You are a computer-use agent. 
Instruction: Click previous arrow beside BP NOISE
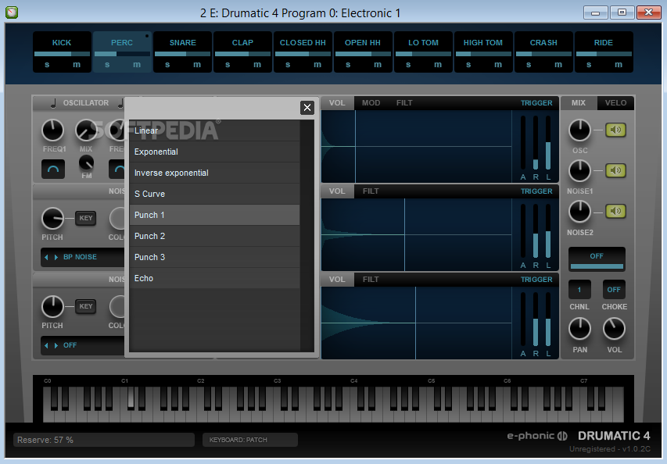pyautogui.click(x=46, y=257)
